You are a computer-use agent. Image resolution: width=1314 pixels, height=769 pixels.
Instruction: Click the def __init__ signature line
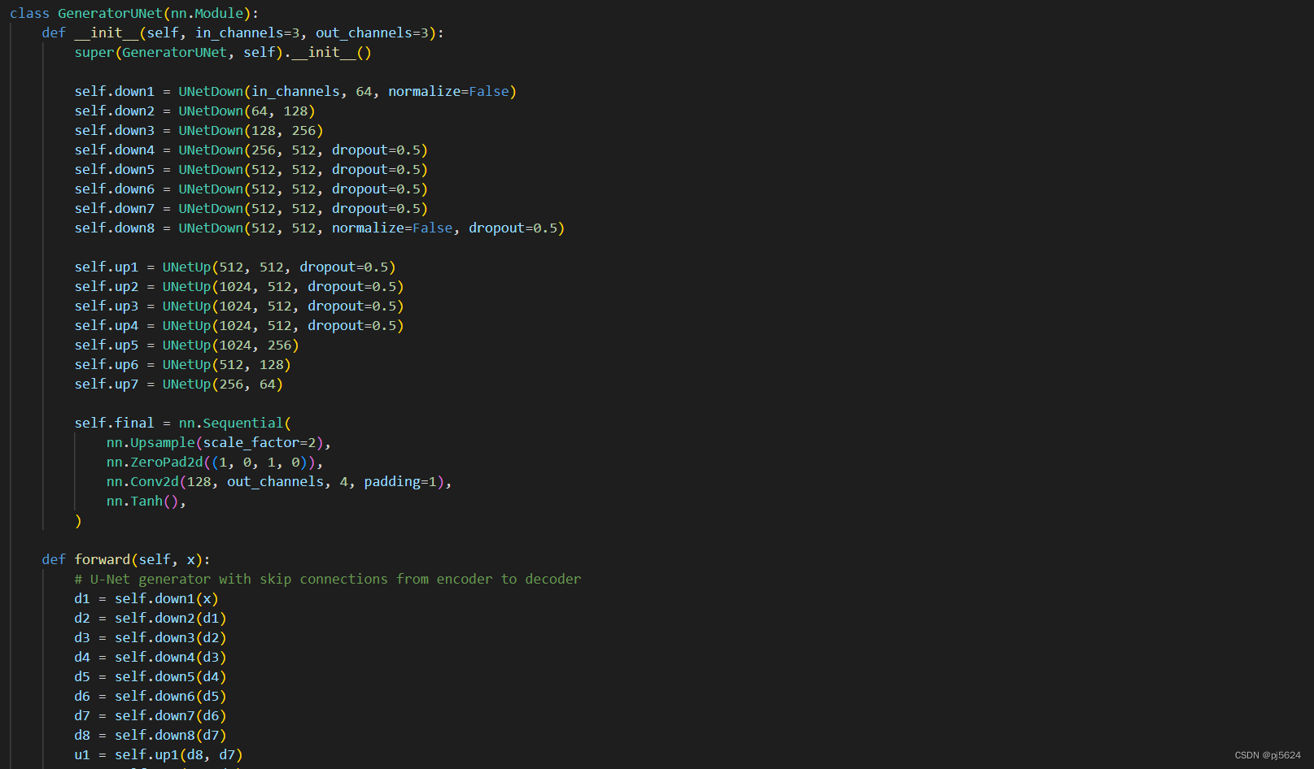(242, 33)
